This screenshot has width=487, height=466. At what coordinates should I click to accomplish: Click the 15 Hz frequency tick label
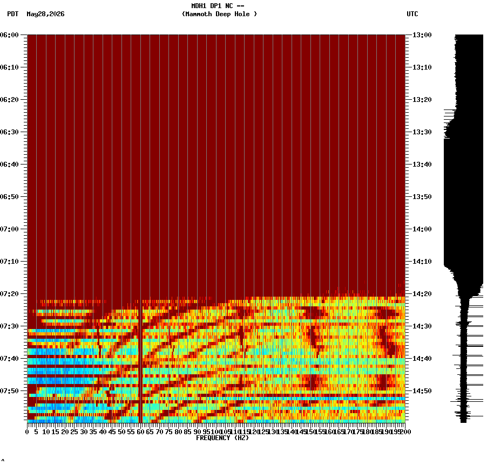55,432
